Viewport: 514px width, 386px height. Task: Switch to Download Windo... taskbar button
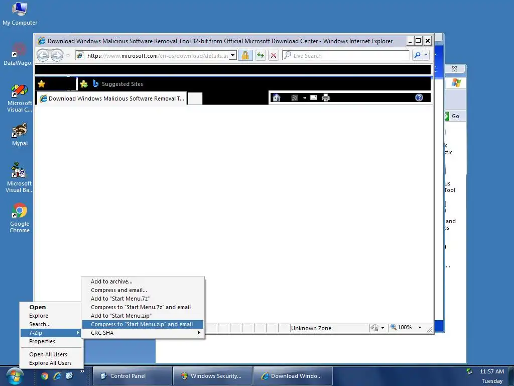pos(293,376)
